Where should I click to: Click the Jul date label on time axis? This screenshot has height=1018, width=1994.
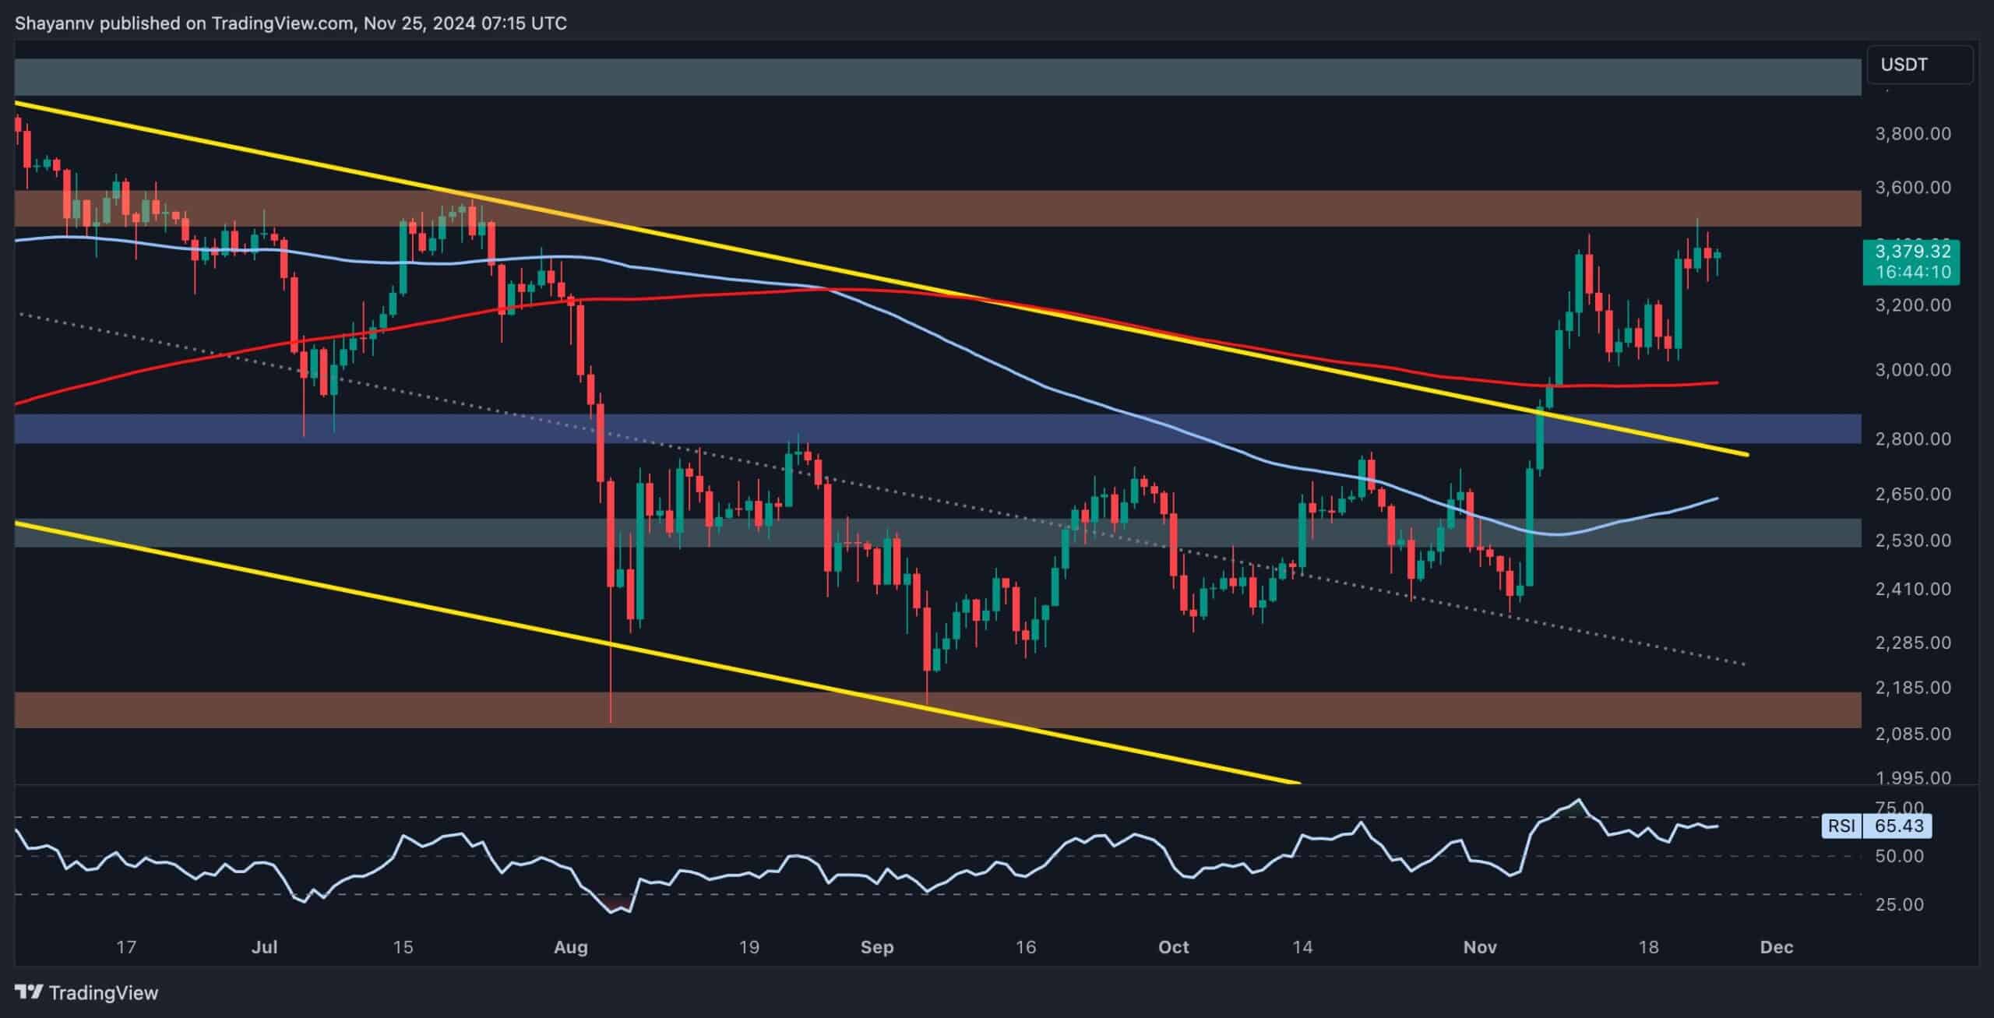pyautogui.click(x=265, y=948)
